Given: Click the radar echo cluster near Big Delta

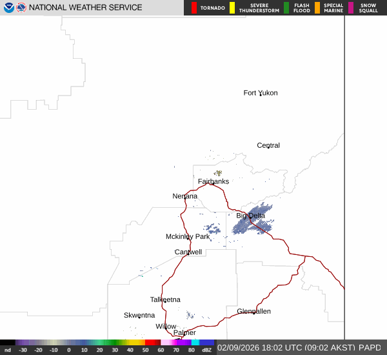Looking at the screenshot, I should pos(254,221).
